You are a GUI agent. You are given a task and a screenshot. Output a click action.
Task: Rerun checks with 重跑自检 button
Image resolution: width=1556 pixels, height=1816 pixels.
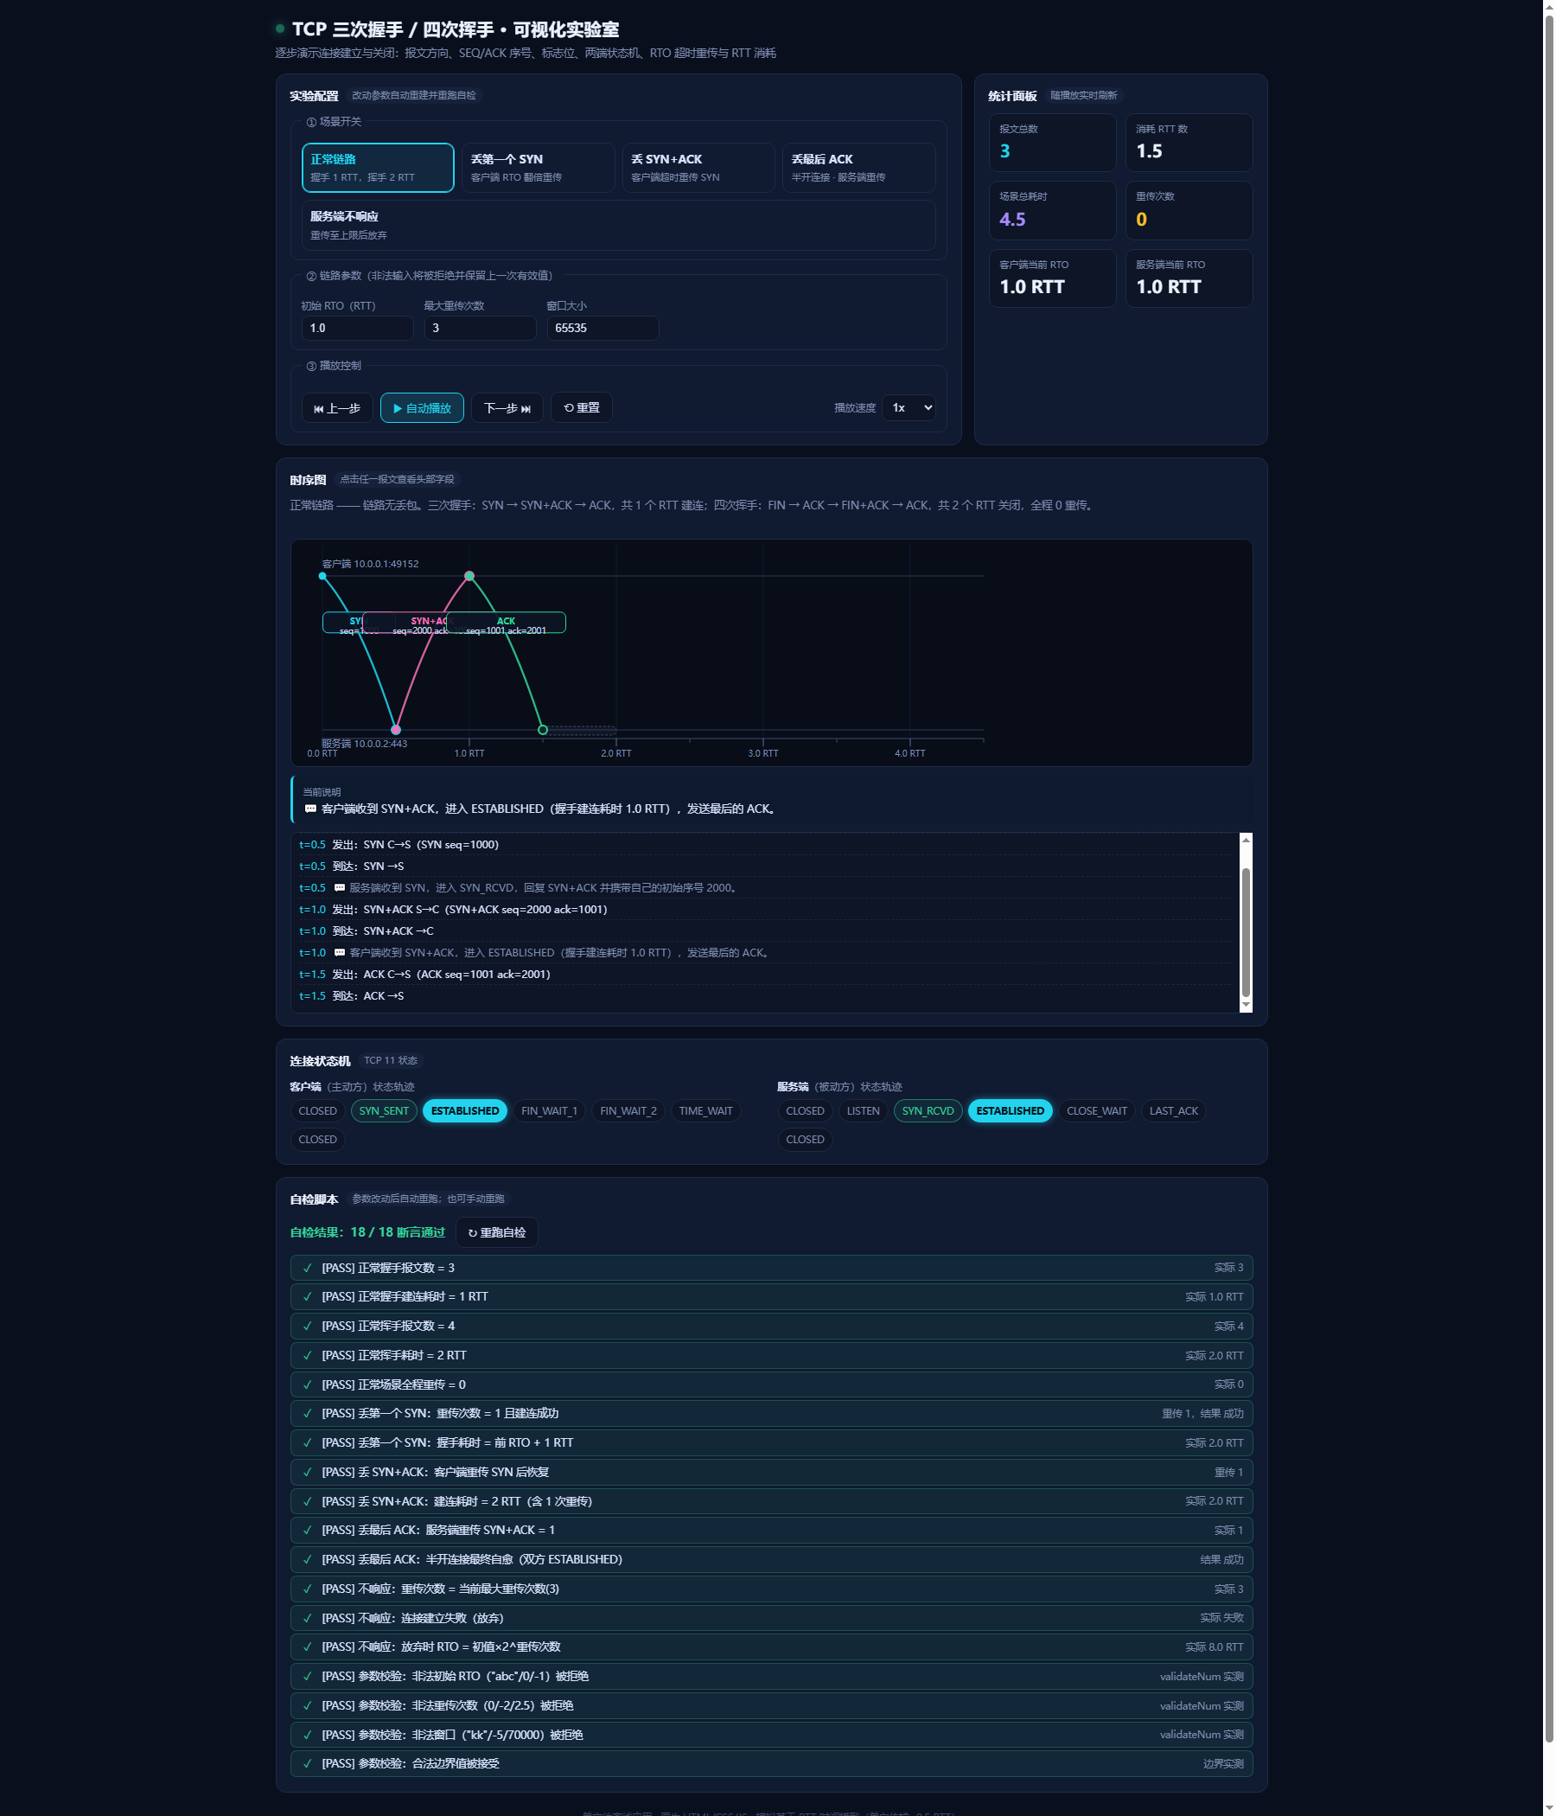(x=497, y=1233)
